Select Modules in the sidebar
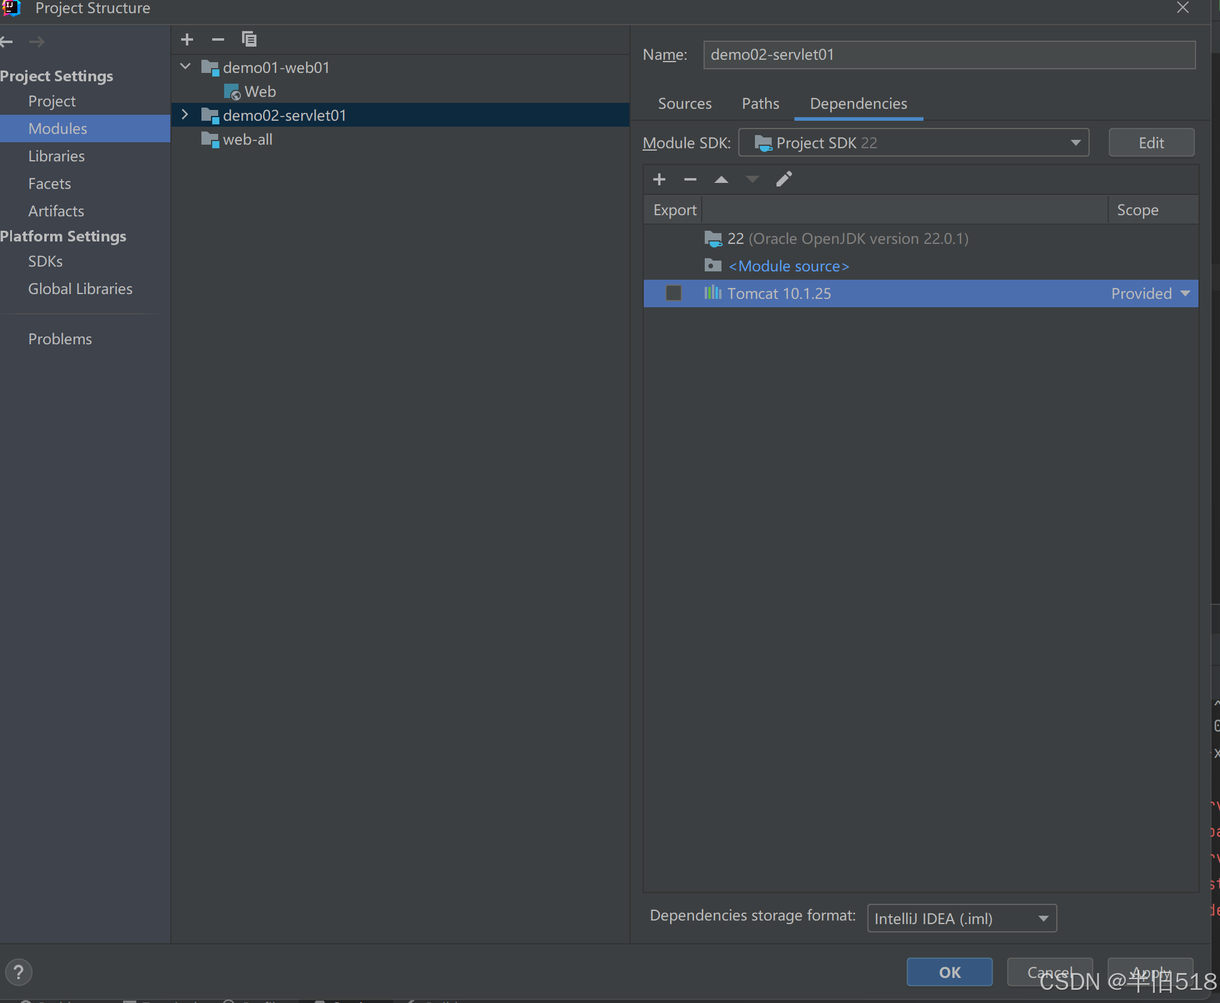1220x1003 pixels. pyautogui.click(x=85, y=129)
